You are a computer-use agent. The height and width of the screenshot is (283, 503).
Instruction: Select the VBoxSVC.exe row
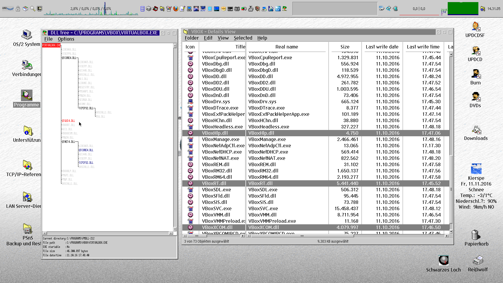[x=316, y=208]
